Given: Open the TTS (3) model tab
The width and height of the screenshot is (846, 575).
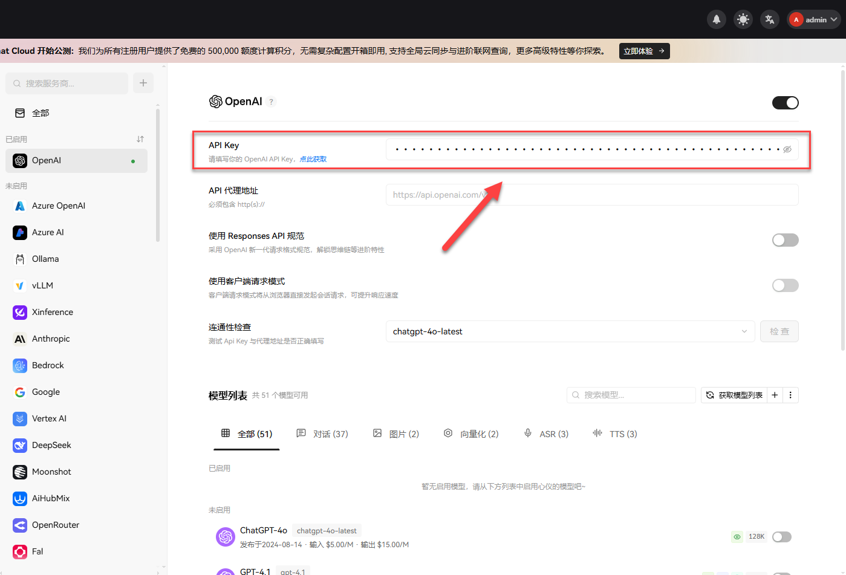Looking at the screenshot, I should [614, 434].
